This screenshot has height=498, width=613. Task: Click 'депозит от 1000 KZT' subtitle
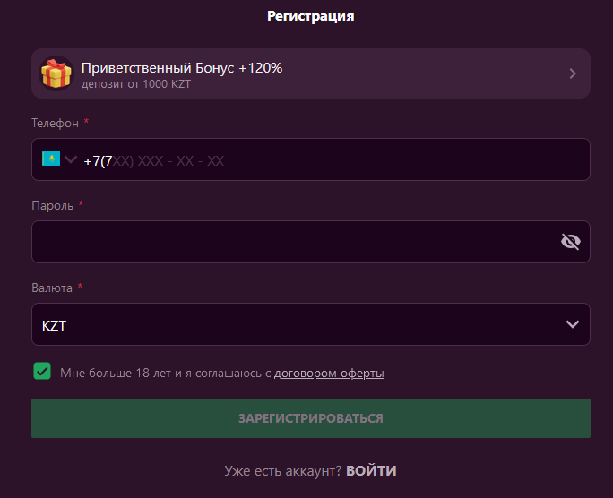tap(136, 84)
